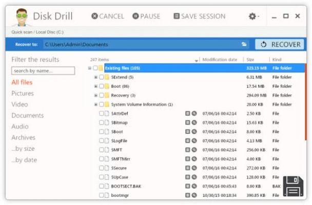Image resolution: width=312 pixels, height=205 pixels.
Task: Open hex view icon for bootmgr
Action: 187,195
